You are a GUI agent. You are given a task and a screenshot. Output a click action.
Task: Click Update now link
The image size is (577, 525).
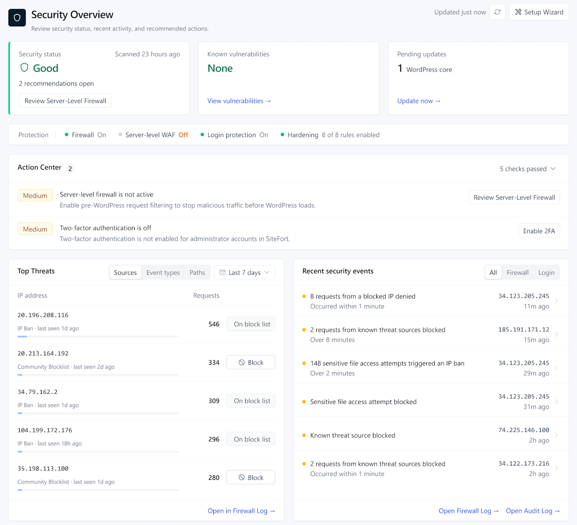pos(419,101)
